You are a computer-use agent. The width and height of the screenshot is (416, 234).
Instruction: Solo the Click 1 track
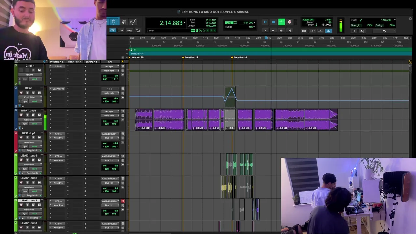[33, 70]
